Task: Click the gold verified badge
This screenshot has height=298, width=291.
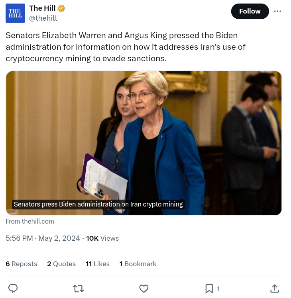Action: click(61, 8)
